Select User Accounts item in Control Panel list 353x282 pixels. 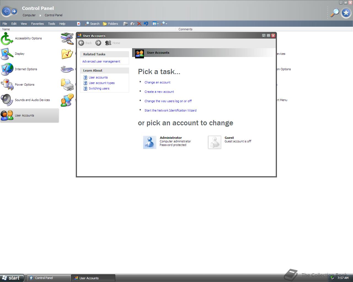[30, 115]
